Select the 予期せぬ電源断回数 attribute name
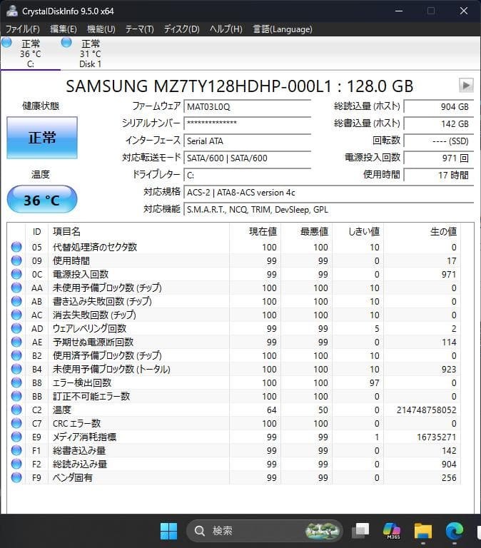The width and height of the screenshot is (481, 548). point(93,342)
